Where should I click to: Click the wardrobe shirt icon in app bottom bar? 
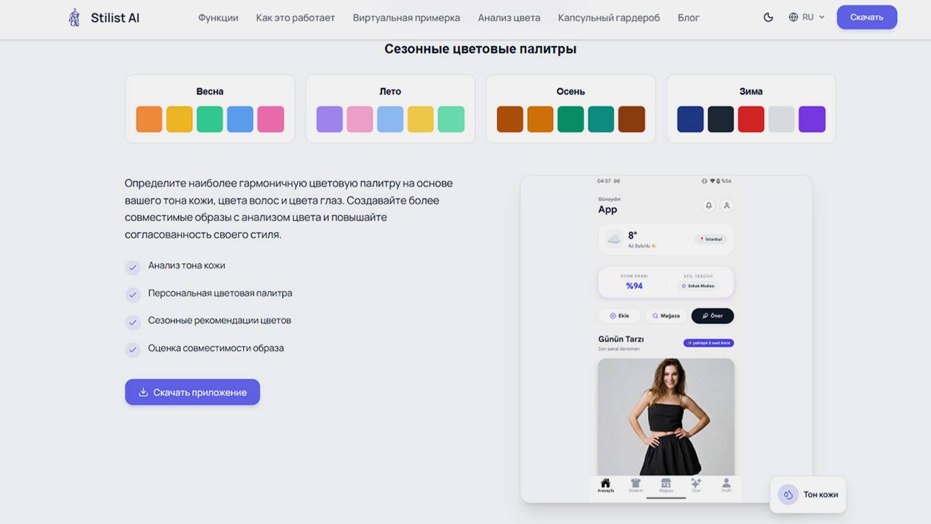[x=635, y=485]
